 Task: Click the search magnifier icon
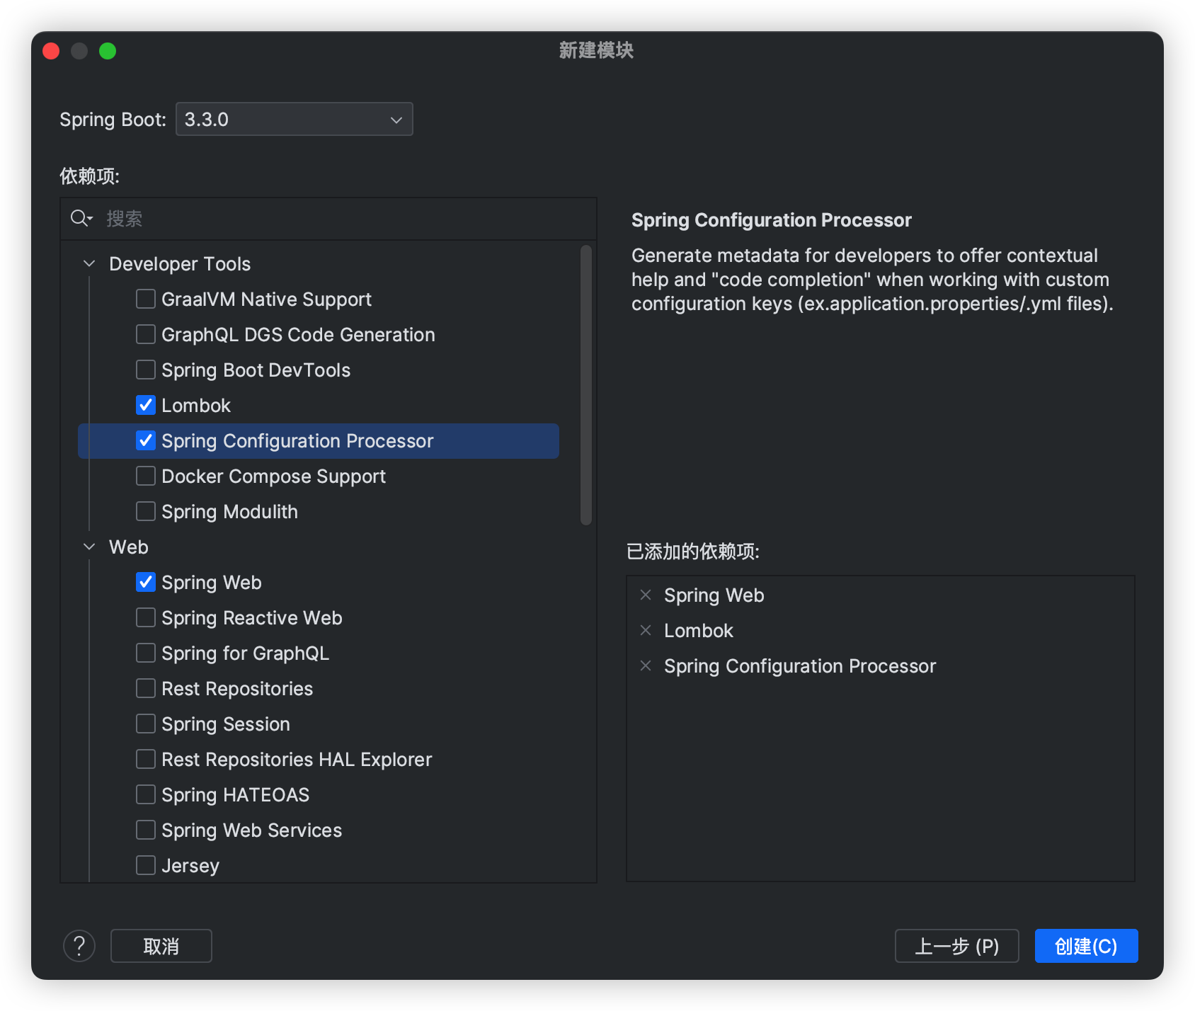coord(81,218)
